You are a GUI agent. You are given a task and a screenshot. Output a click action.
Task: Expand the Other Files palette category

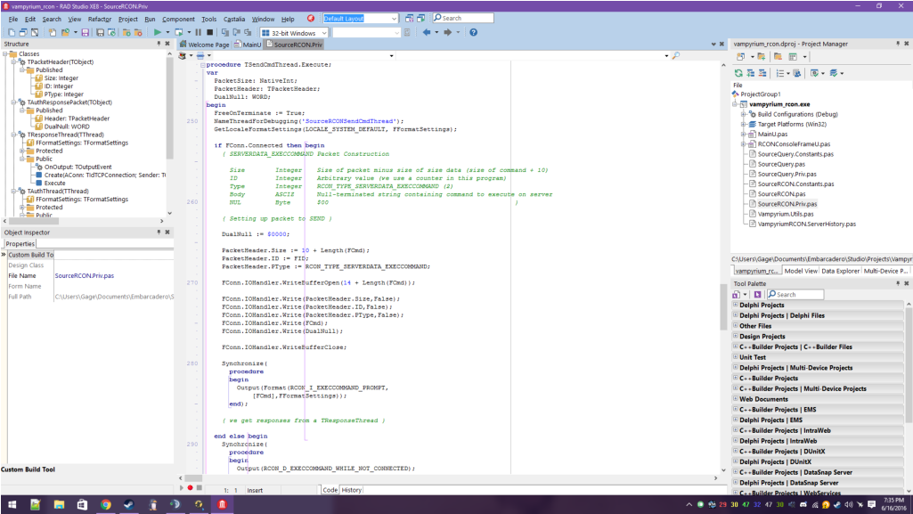[x=736, y=326]
